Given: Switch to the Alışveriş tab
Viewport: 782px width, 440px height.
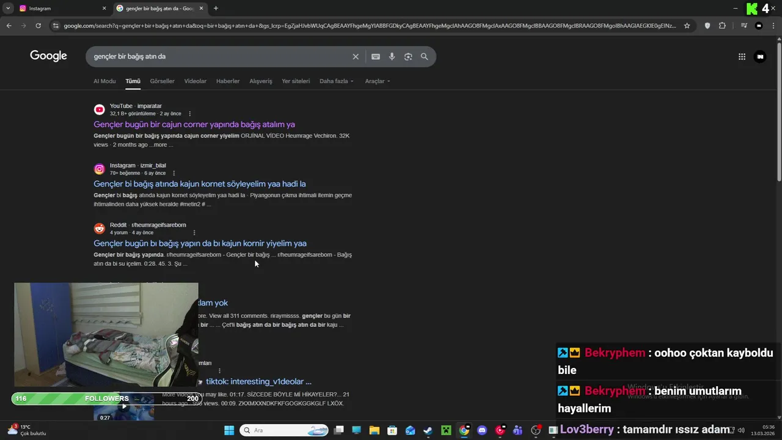Looking at the screenshot, I should pos(261,81).
